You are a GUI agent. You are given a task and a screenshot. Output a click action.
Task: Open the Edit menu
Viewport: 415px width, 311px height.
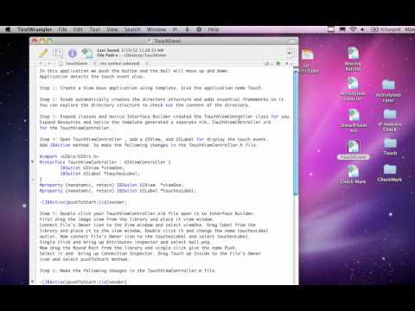pos(78,29)
